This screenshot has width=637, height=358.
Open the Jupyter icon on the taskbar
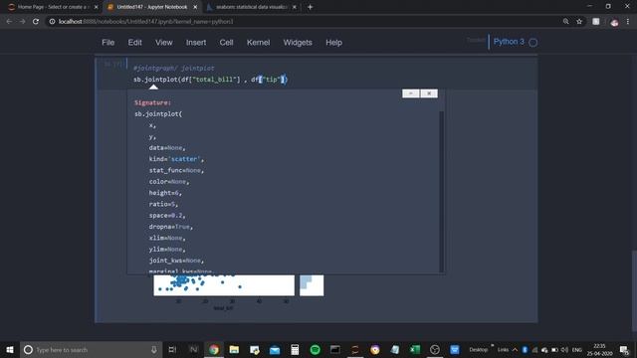click(355, 349)
